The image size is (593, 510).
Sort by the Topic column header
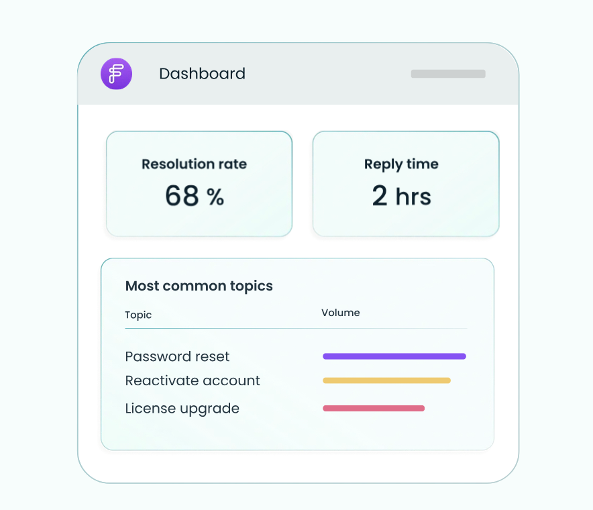pyautogui.click(x=138, y=315)
